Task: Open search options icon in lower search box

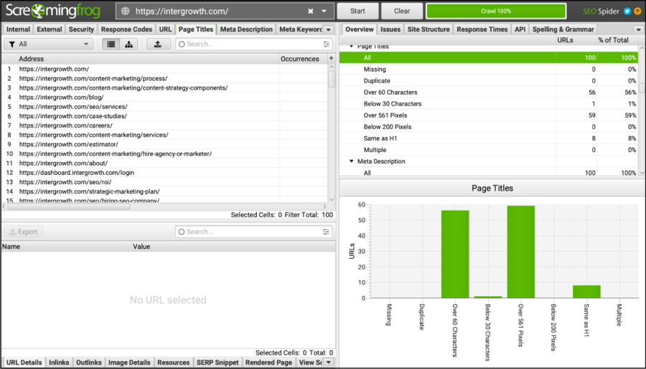Action: point(327,231)
